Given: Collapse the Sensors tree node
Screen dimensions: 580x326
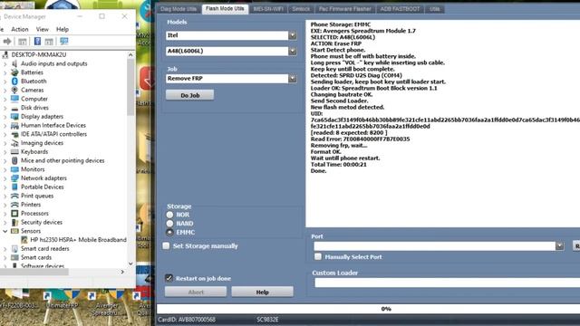Looking at the screenshot, I should tap(5, 231).
